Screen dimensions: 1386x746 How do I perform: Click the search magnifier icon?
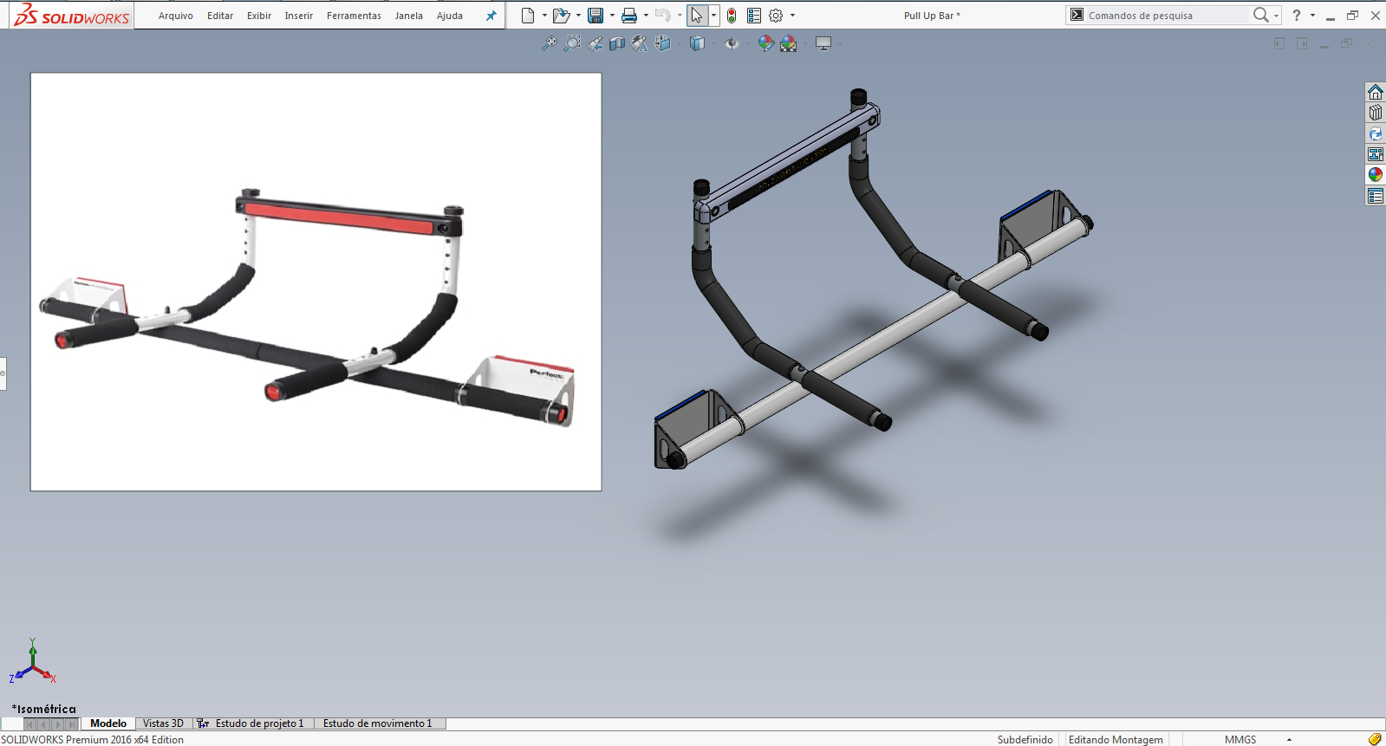1260,15
